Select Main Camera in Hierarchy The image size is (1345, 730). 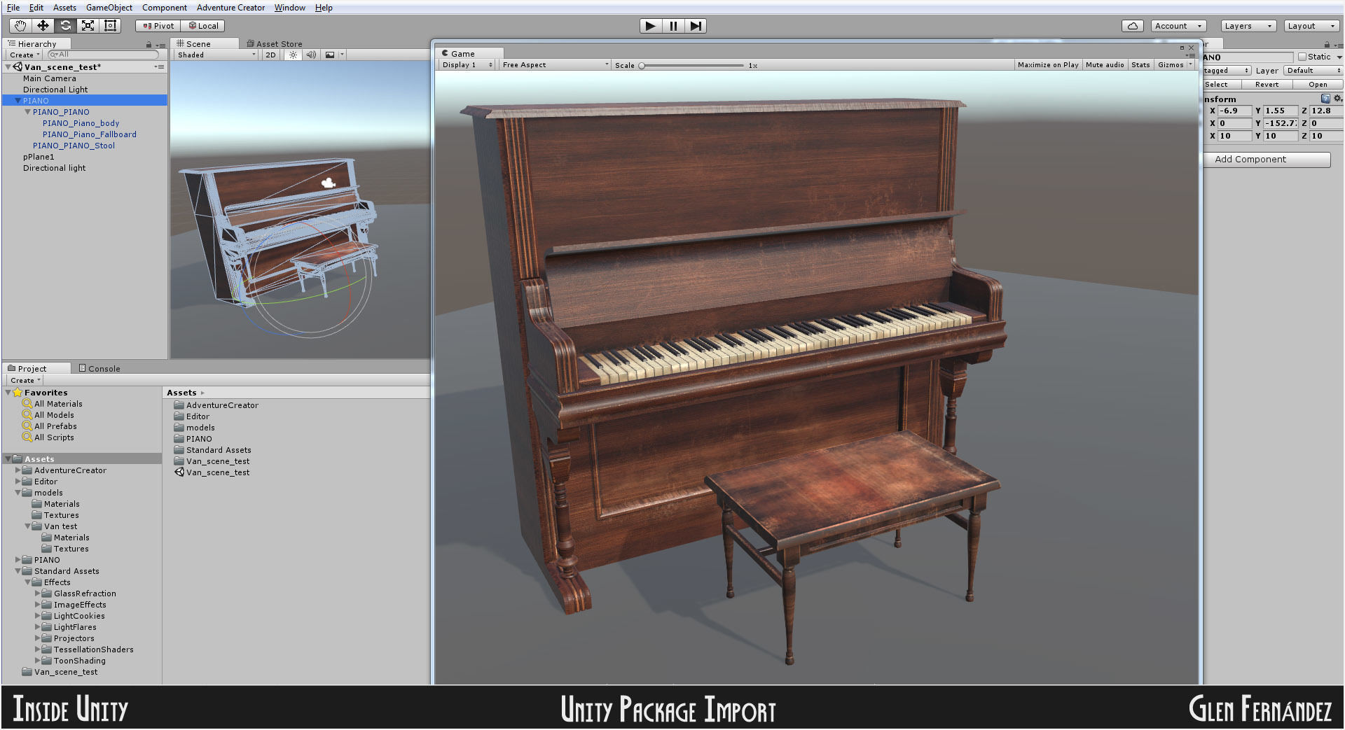[49, 78]
